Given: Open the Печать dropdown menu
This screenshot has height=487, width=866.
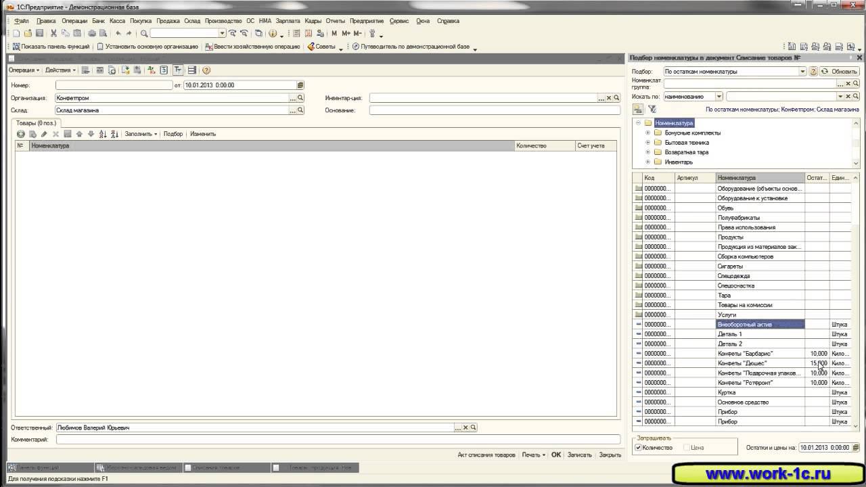Looking at the screenshot, I should (x=534, y=455).
